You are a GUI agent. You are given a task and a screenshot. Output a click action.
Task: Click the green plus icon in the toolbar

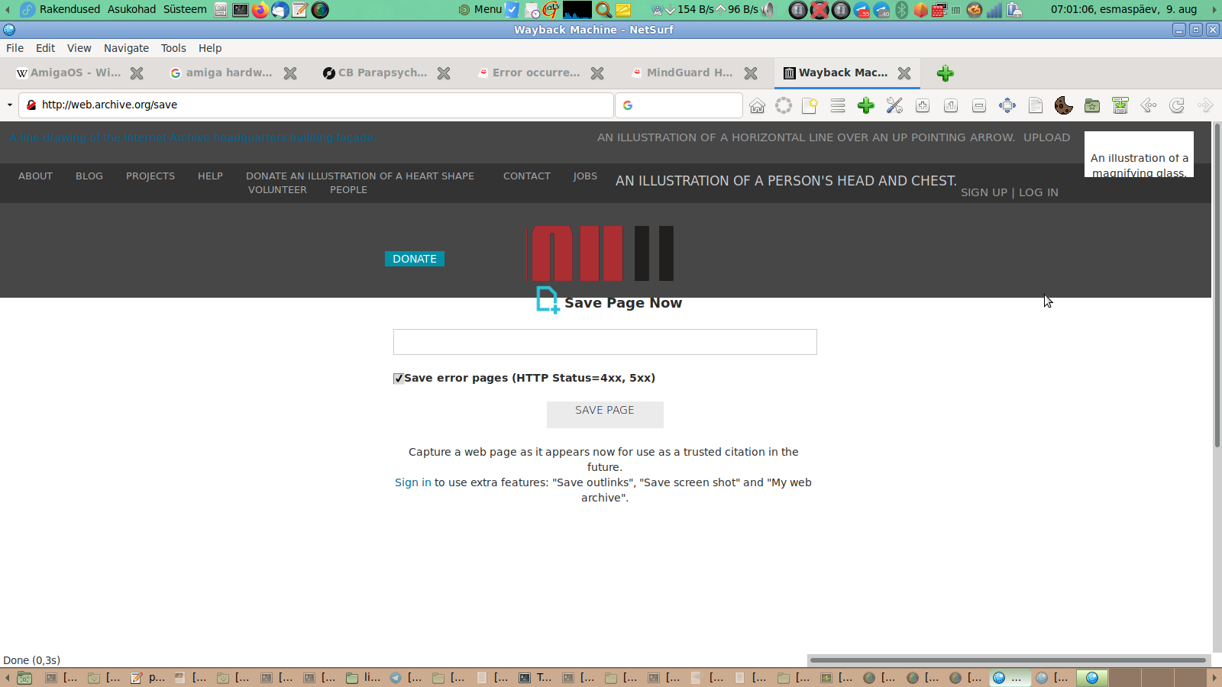click(865, 105)
